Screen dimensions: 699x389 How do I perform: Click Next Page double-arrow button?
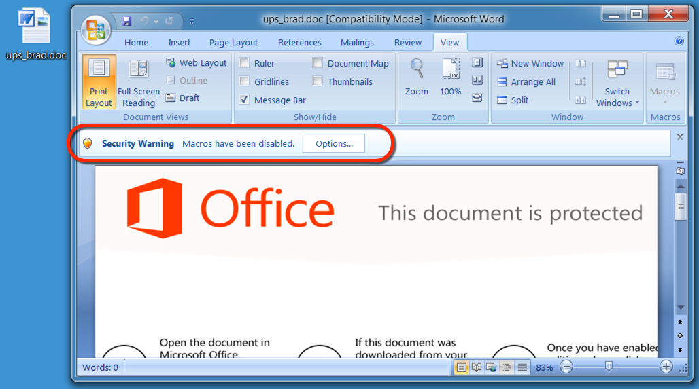680,350
